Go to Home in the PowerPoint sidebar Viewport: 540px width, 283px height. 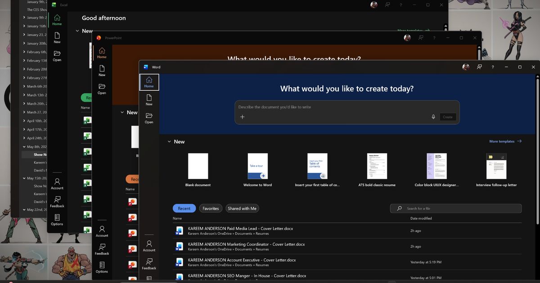[102, 53]
